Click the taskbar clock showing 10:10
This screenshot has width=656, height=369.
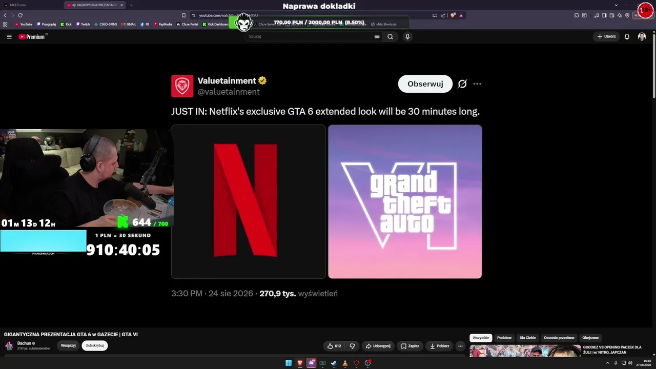(645, 363)
